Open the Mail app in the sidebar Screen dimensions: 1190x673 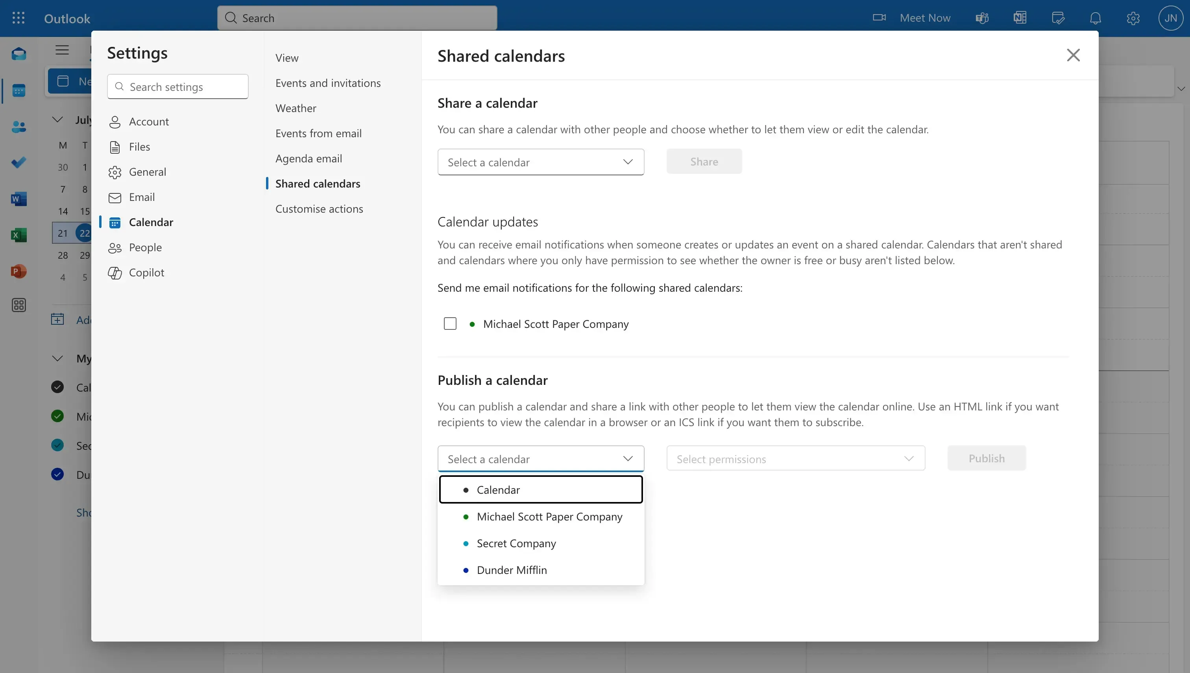pyautogui.click(x=18, y=54)
